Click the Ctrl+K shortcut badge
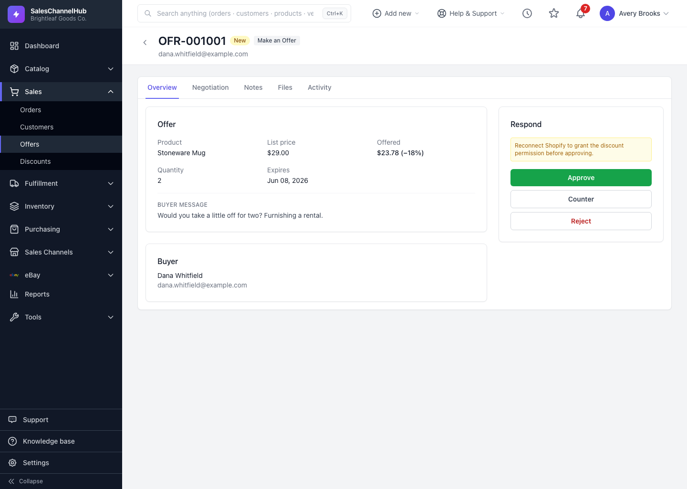The height and width of the screenshot is (489, 687). pos(335,13)
